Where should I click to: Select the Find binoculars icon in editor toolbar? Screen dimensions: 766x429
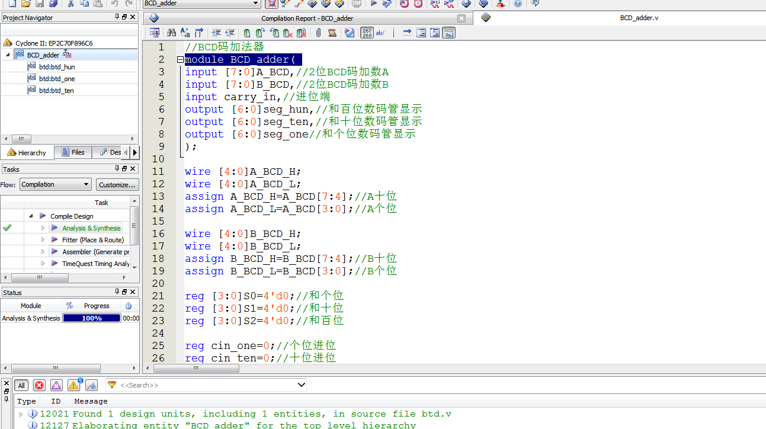[171, 33]
